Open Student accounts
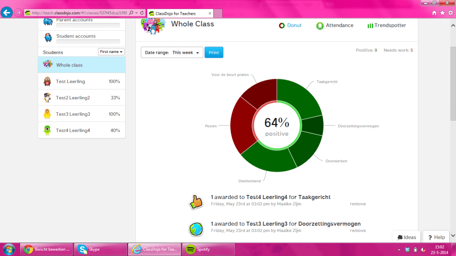This screenshot has width=456, height=256. (x=81, y=38)
